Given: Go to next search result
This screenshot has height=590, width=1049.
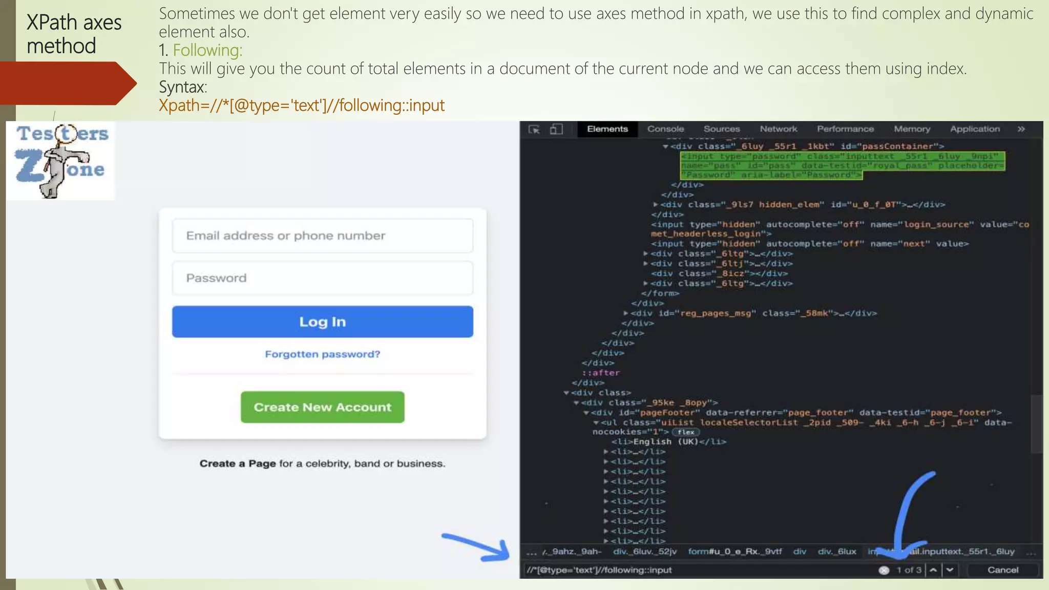Looking at the screenshot, I should click(x=950, y=570).
